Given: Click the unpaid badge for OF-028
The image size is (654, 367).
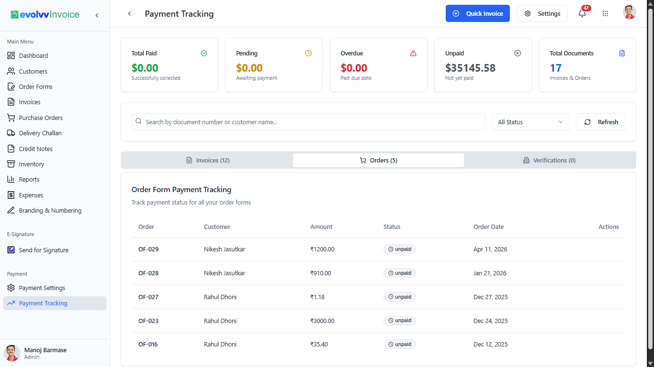Looking at the screenshot, I should point(400,273).
